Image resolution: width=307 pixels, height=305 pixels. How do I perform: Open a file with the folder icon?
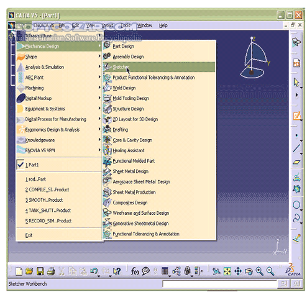[x=29, y=271]
